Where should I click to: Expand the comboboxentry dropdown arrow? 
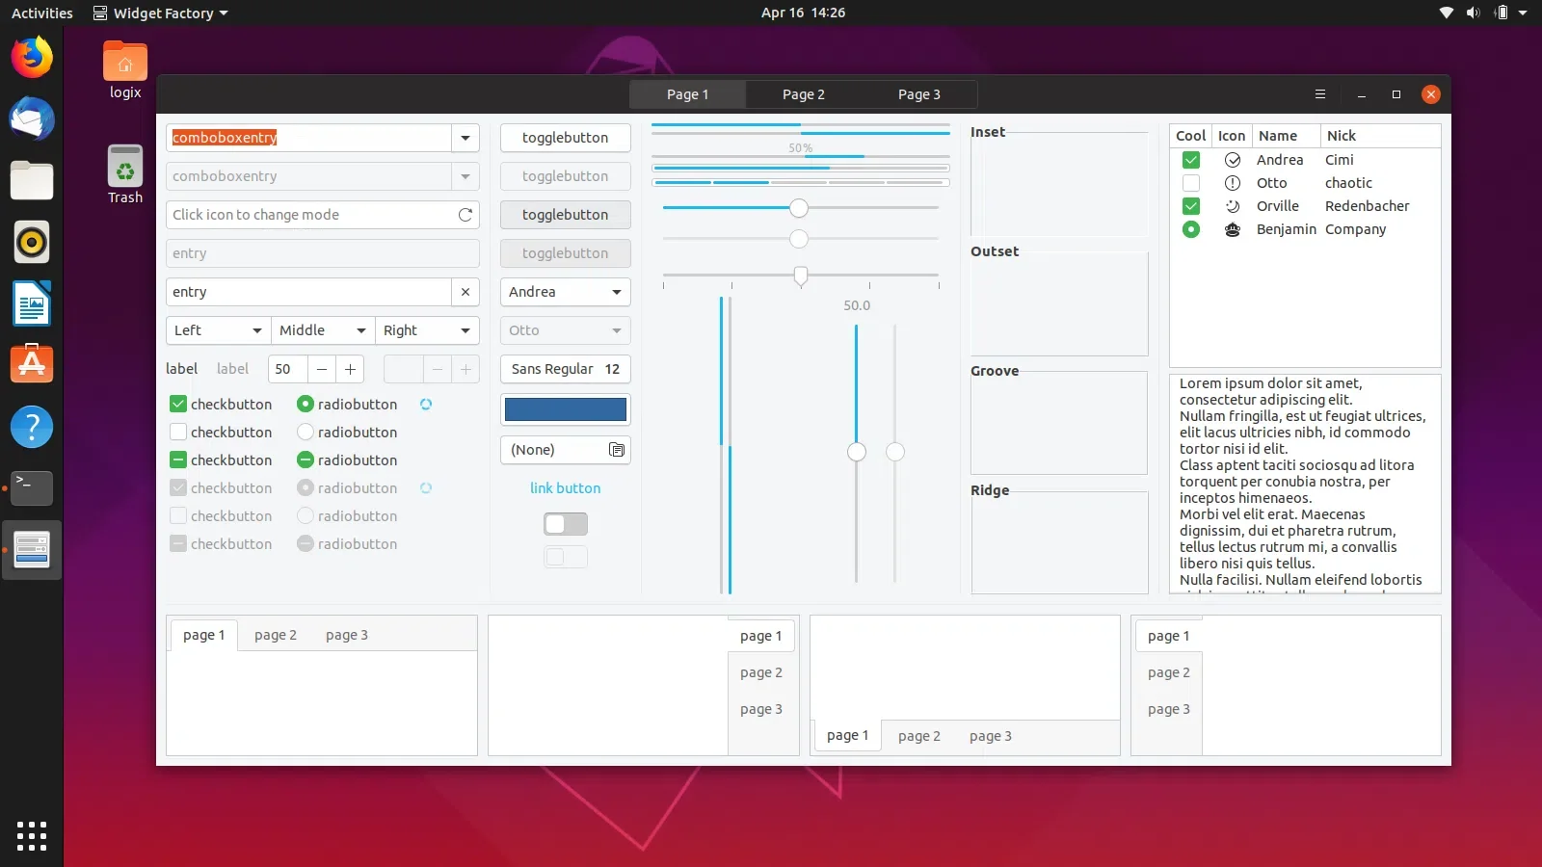pyautogui.click(x=465, y=138)
